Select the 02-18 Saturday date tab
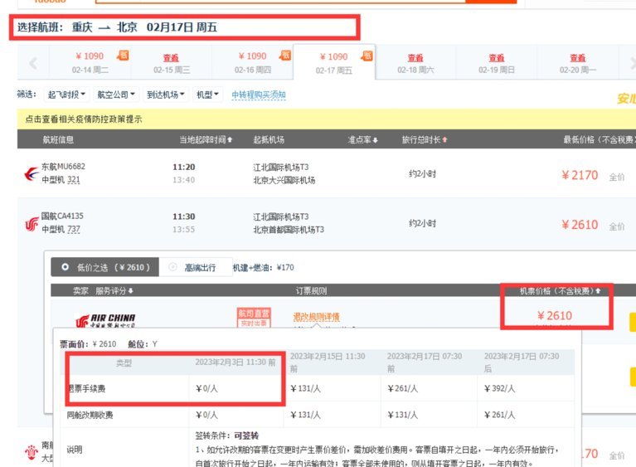The image size is (636, 467). click(x=415, y=62)
